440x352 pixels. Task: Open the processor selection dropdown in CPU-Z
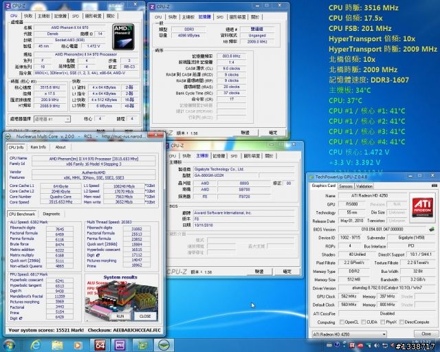(x=52, y=120)
